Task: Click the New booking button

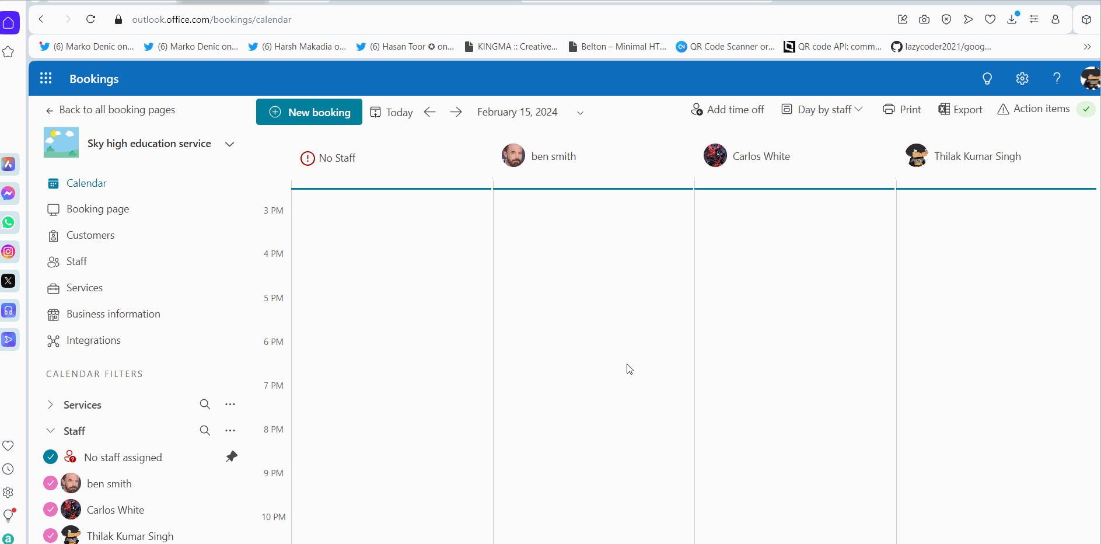Action: (309, 111)
